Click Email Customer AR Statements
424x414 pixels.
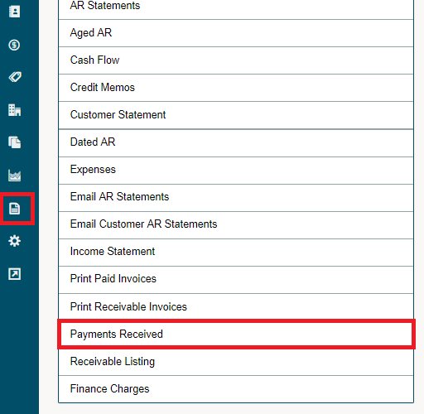[236, 225]
